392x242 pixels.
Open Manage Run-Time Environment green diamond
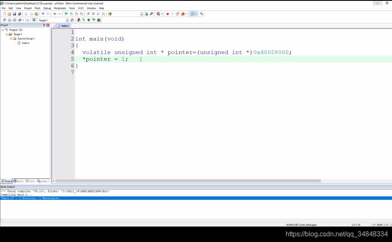(88, 20)
